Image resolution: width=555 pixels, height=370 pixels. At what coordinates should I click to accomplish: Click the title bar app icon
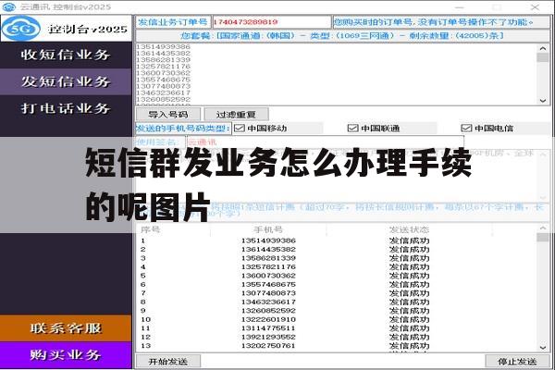pyautogui.click(x=9, y=6)
